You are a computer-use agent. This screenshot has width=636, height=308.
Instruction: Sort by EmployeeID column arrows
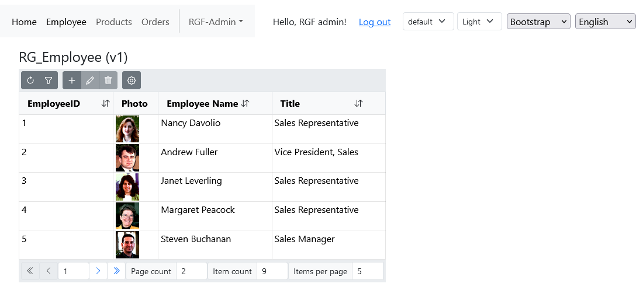(105, 103)
